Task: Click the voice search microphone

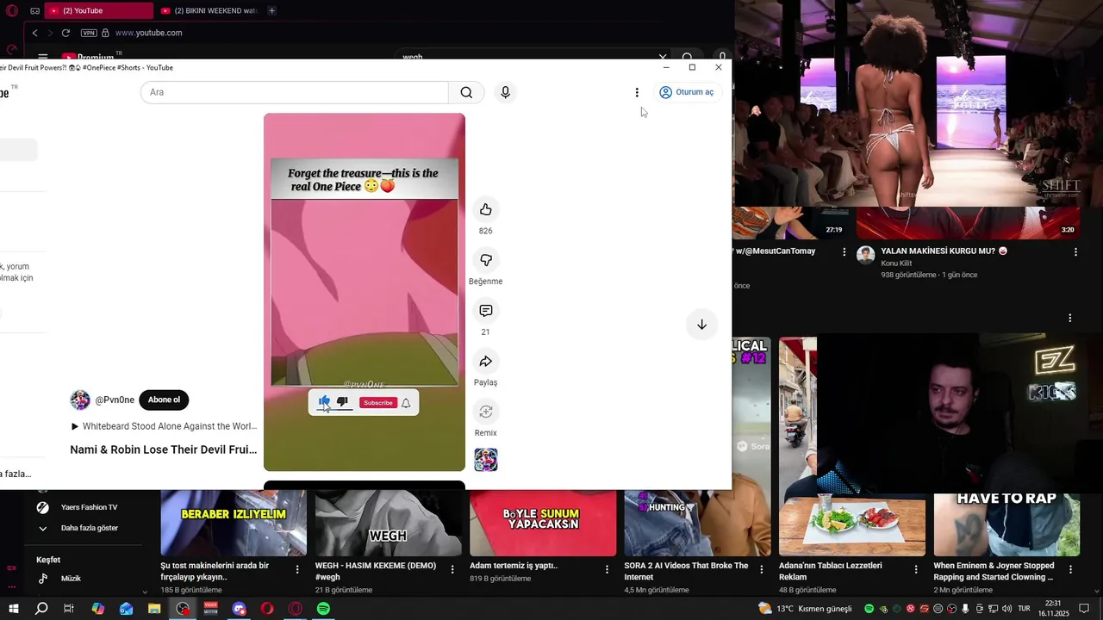Action: point(505,92)
